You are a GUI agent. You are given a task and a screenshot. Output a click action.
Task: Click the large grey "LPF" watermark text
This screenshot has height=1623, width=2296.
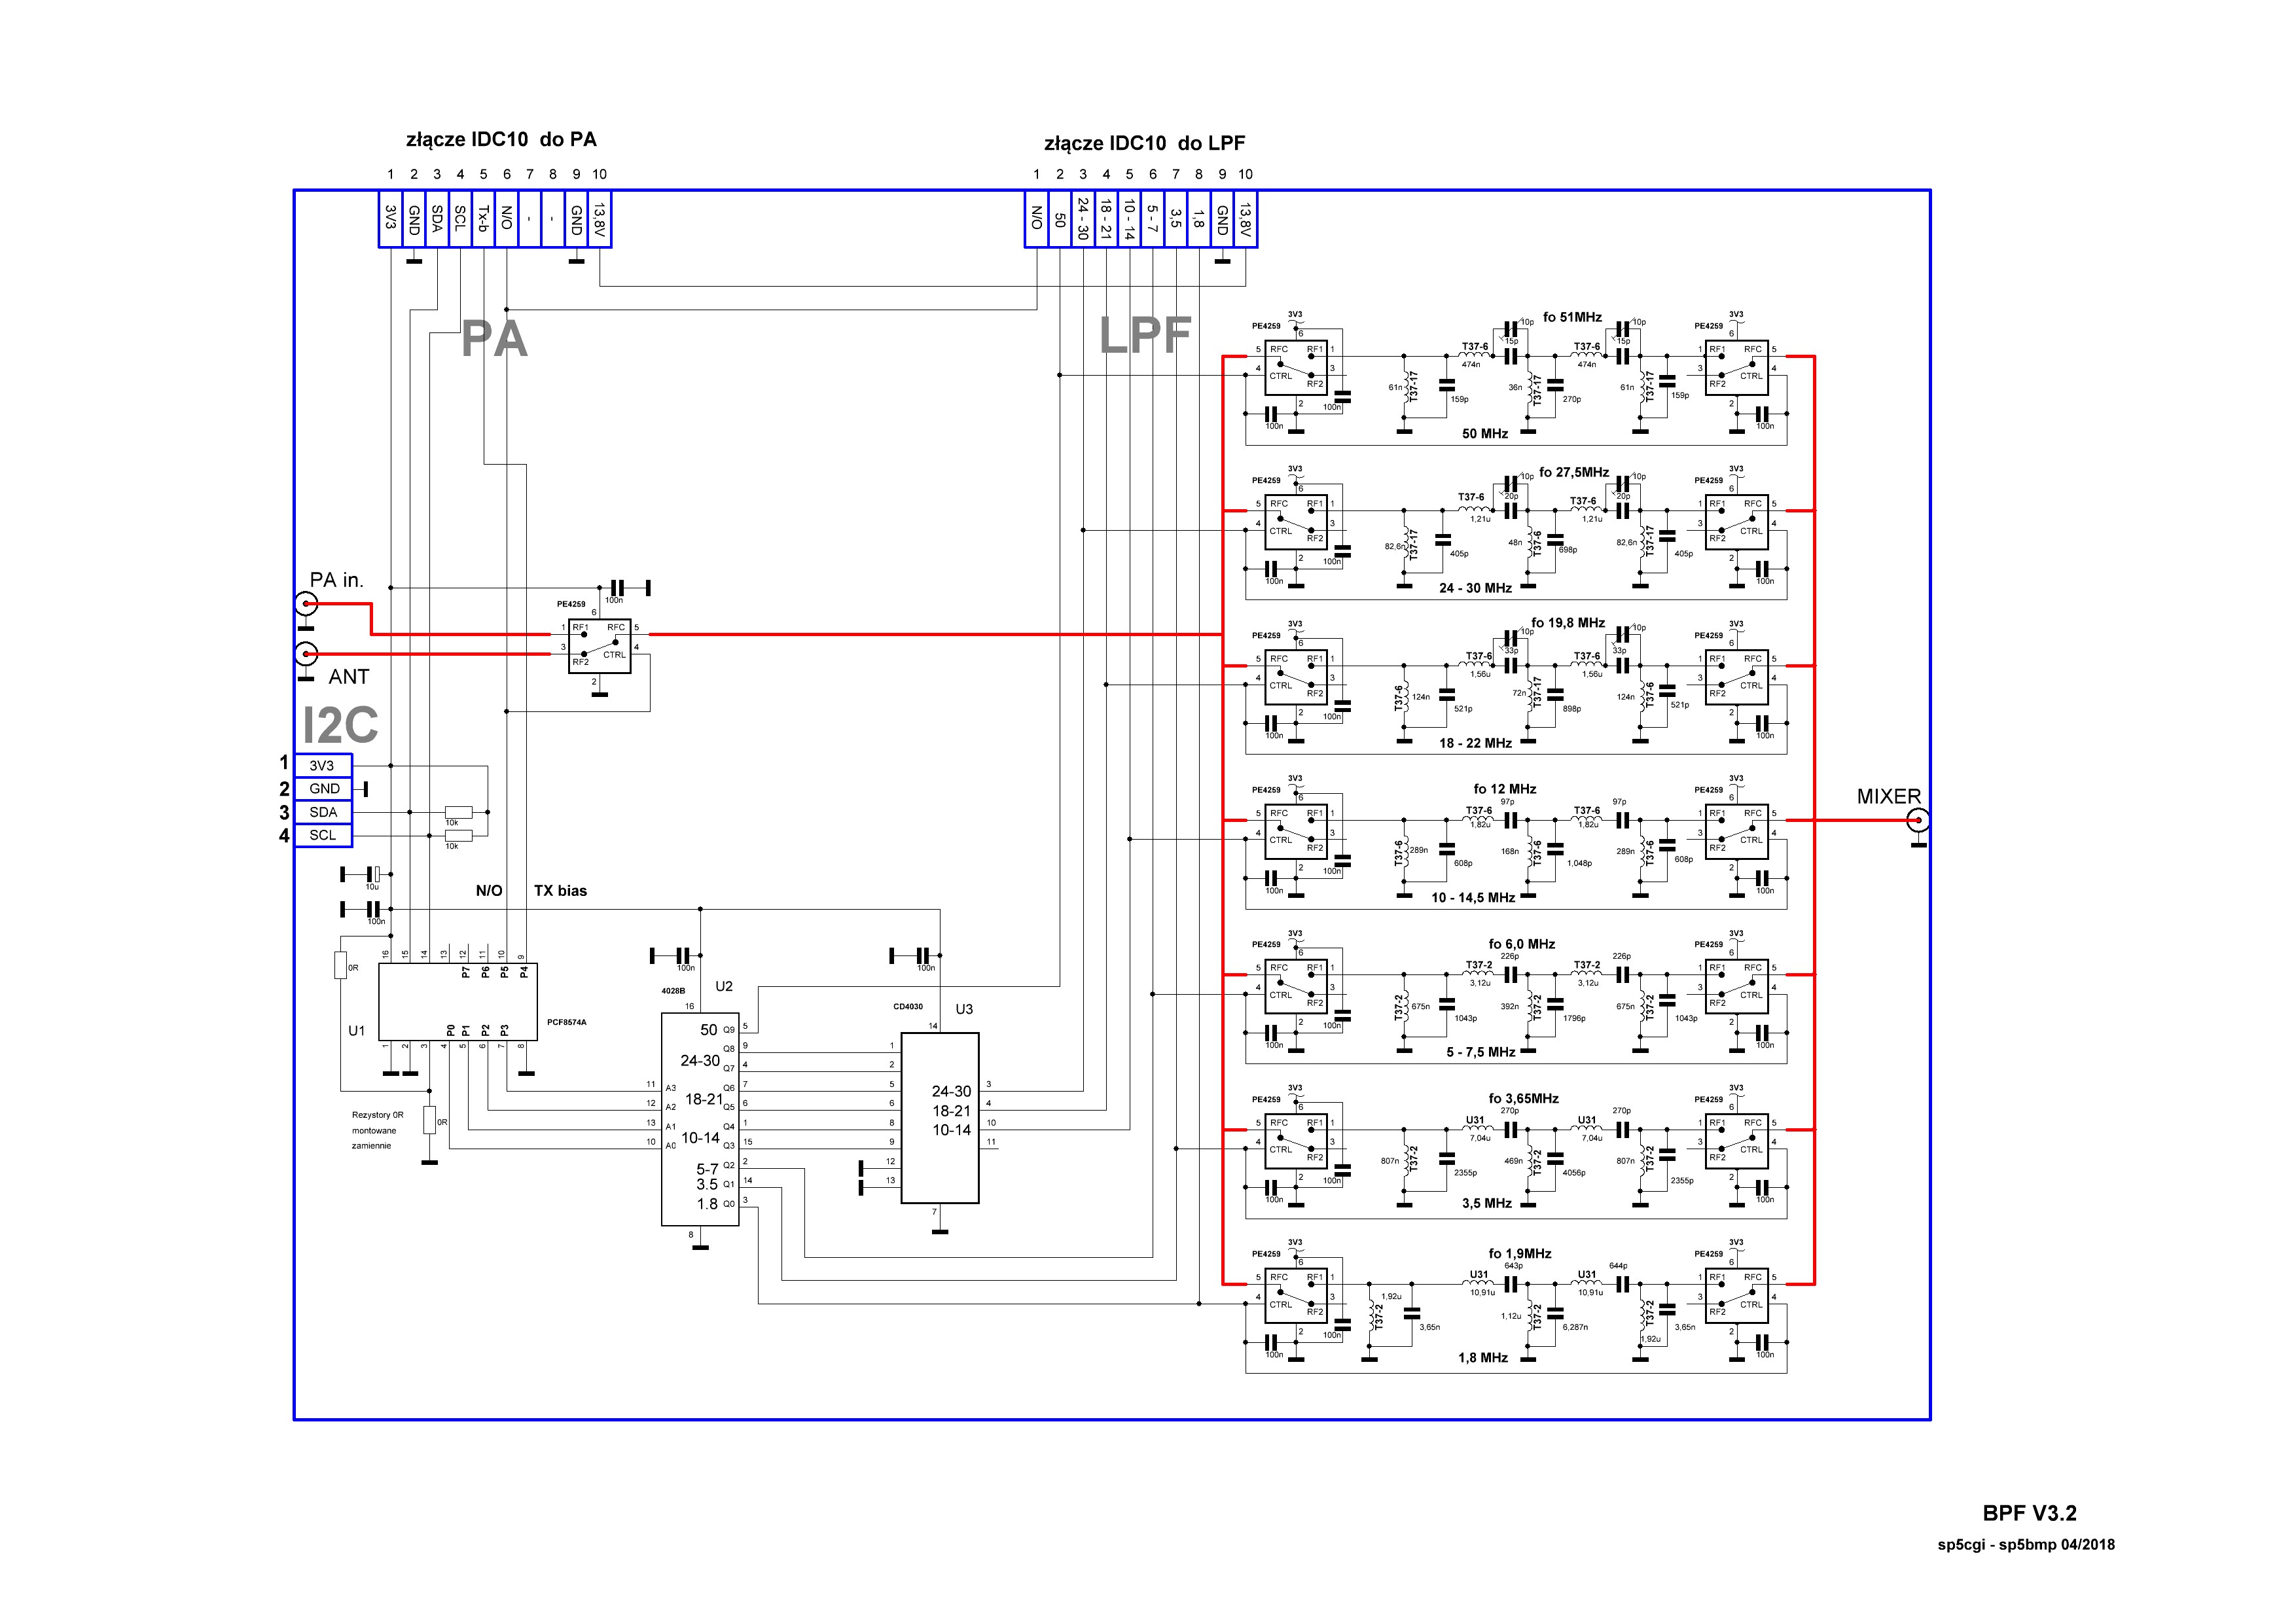[1145, 336]
